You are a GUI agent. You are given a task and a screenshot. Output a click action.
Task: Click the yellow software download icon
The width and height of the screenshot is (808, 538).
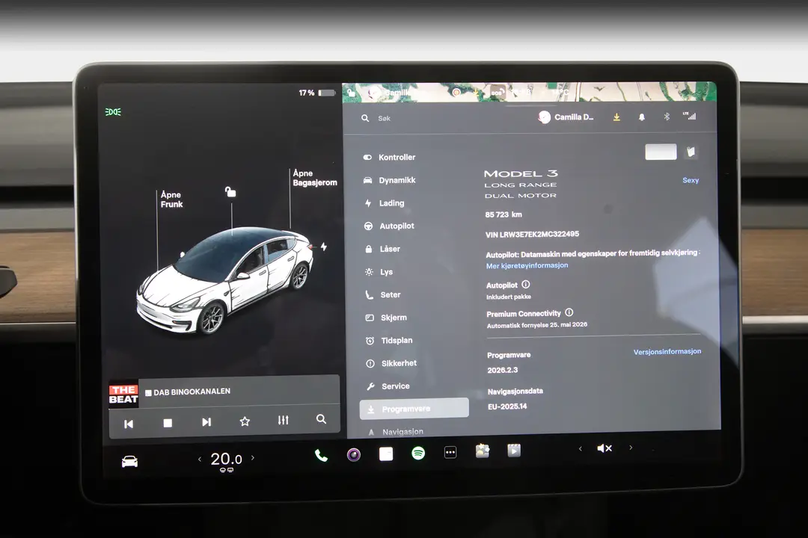[616, 117]
